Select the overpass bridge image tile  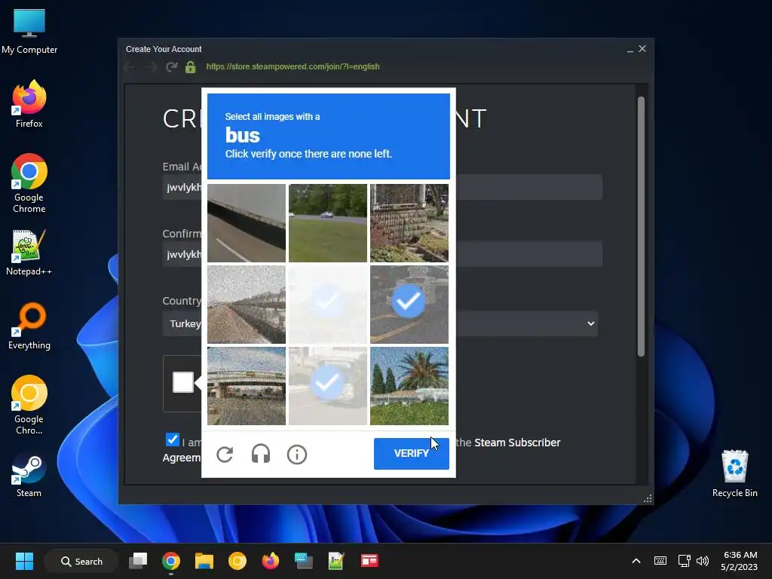point(247,386)
